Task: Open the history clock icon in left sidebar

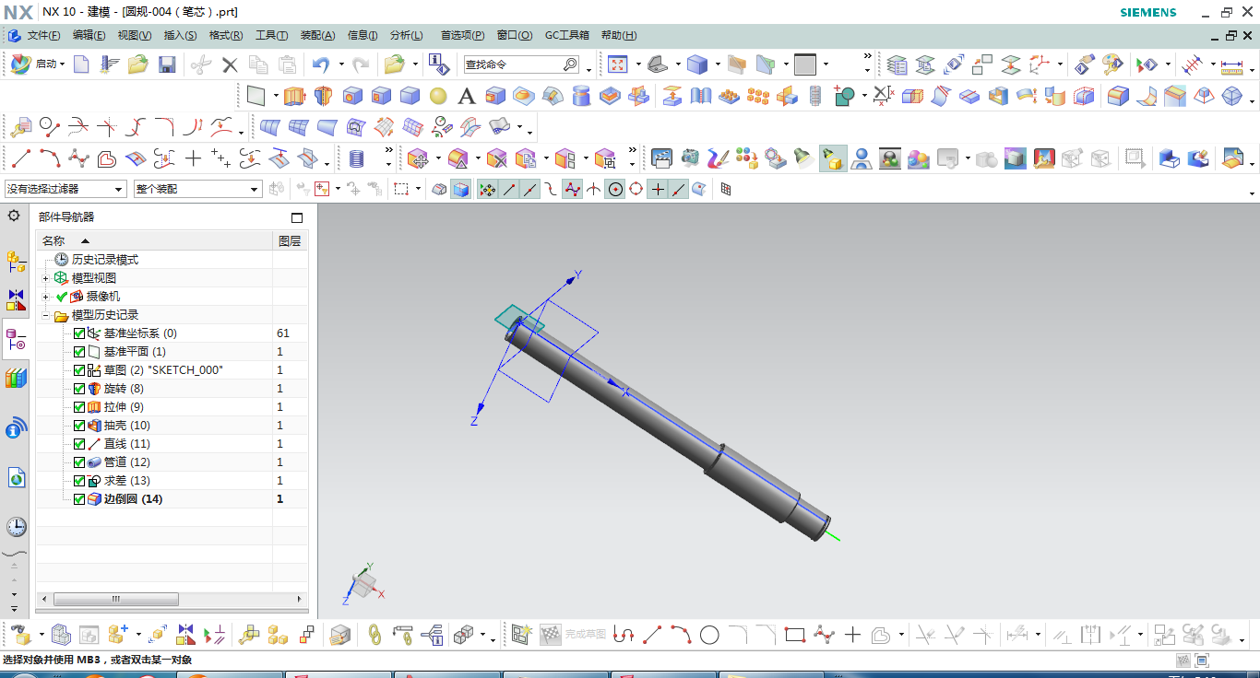Action: (x=16, y=527)
